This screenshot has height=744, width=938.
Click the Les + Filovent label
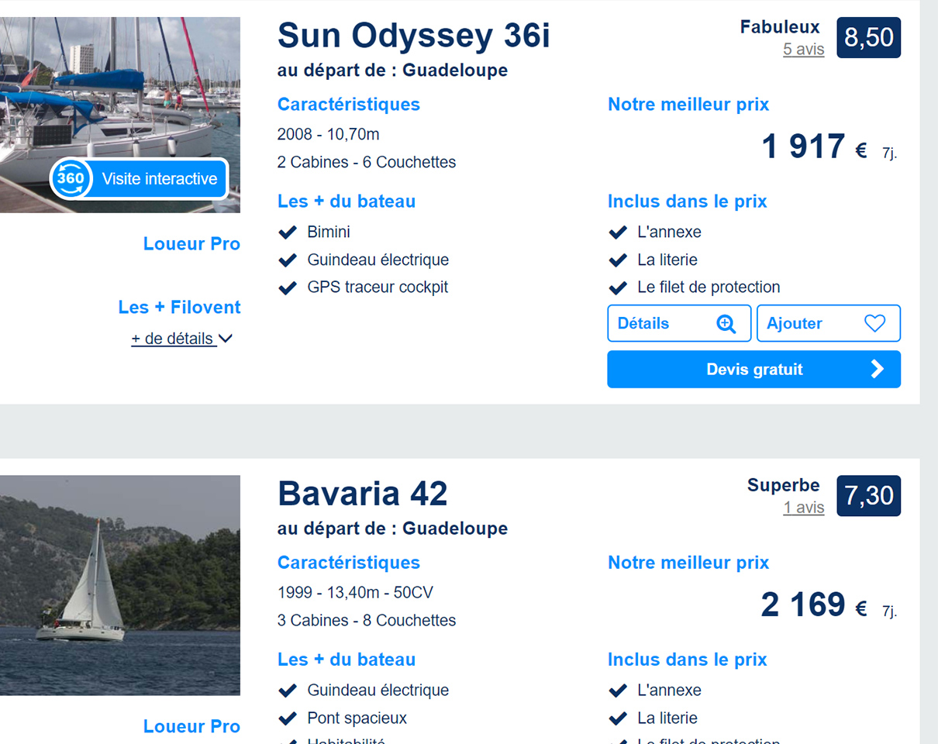point(179,308)
